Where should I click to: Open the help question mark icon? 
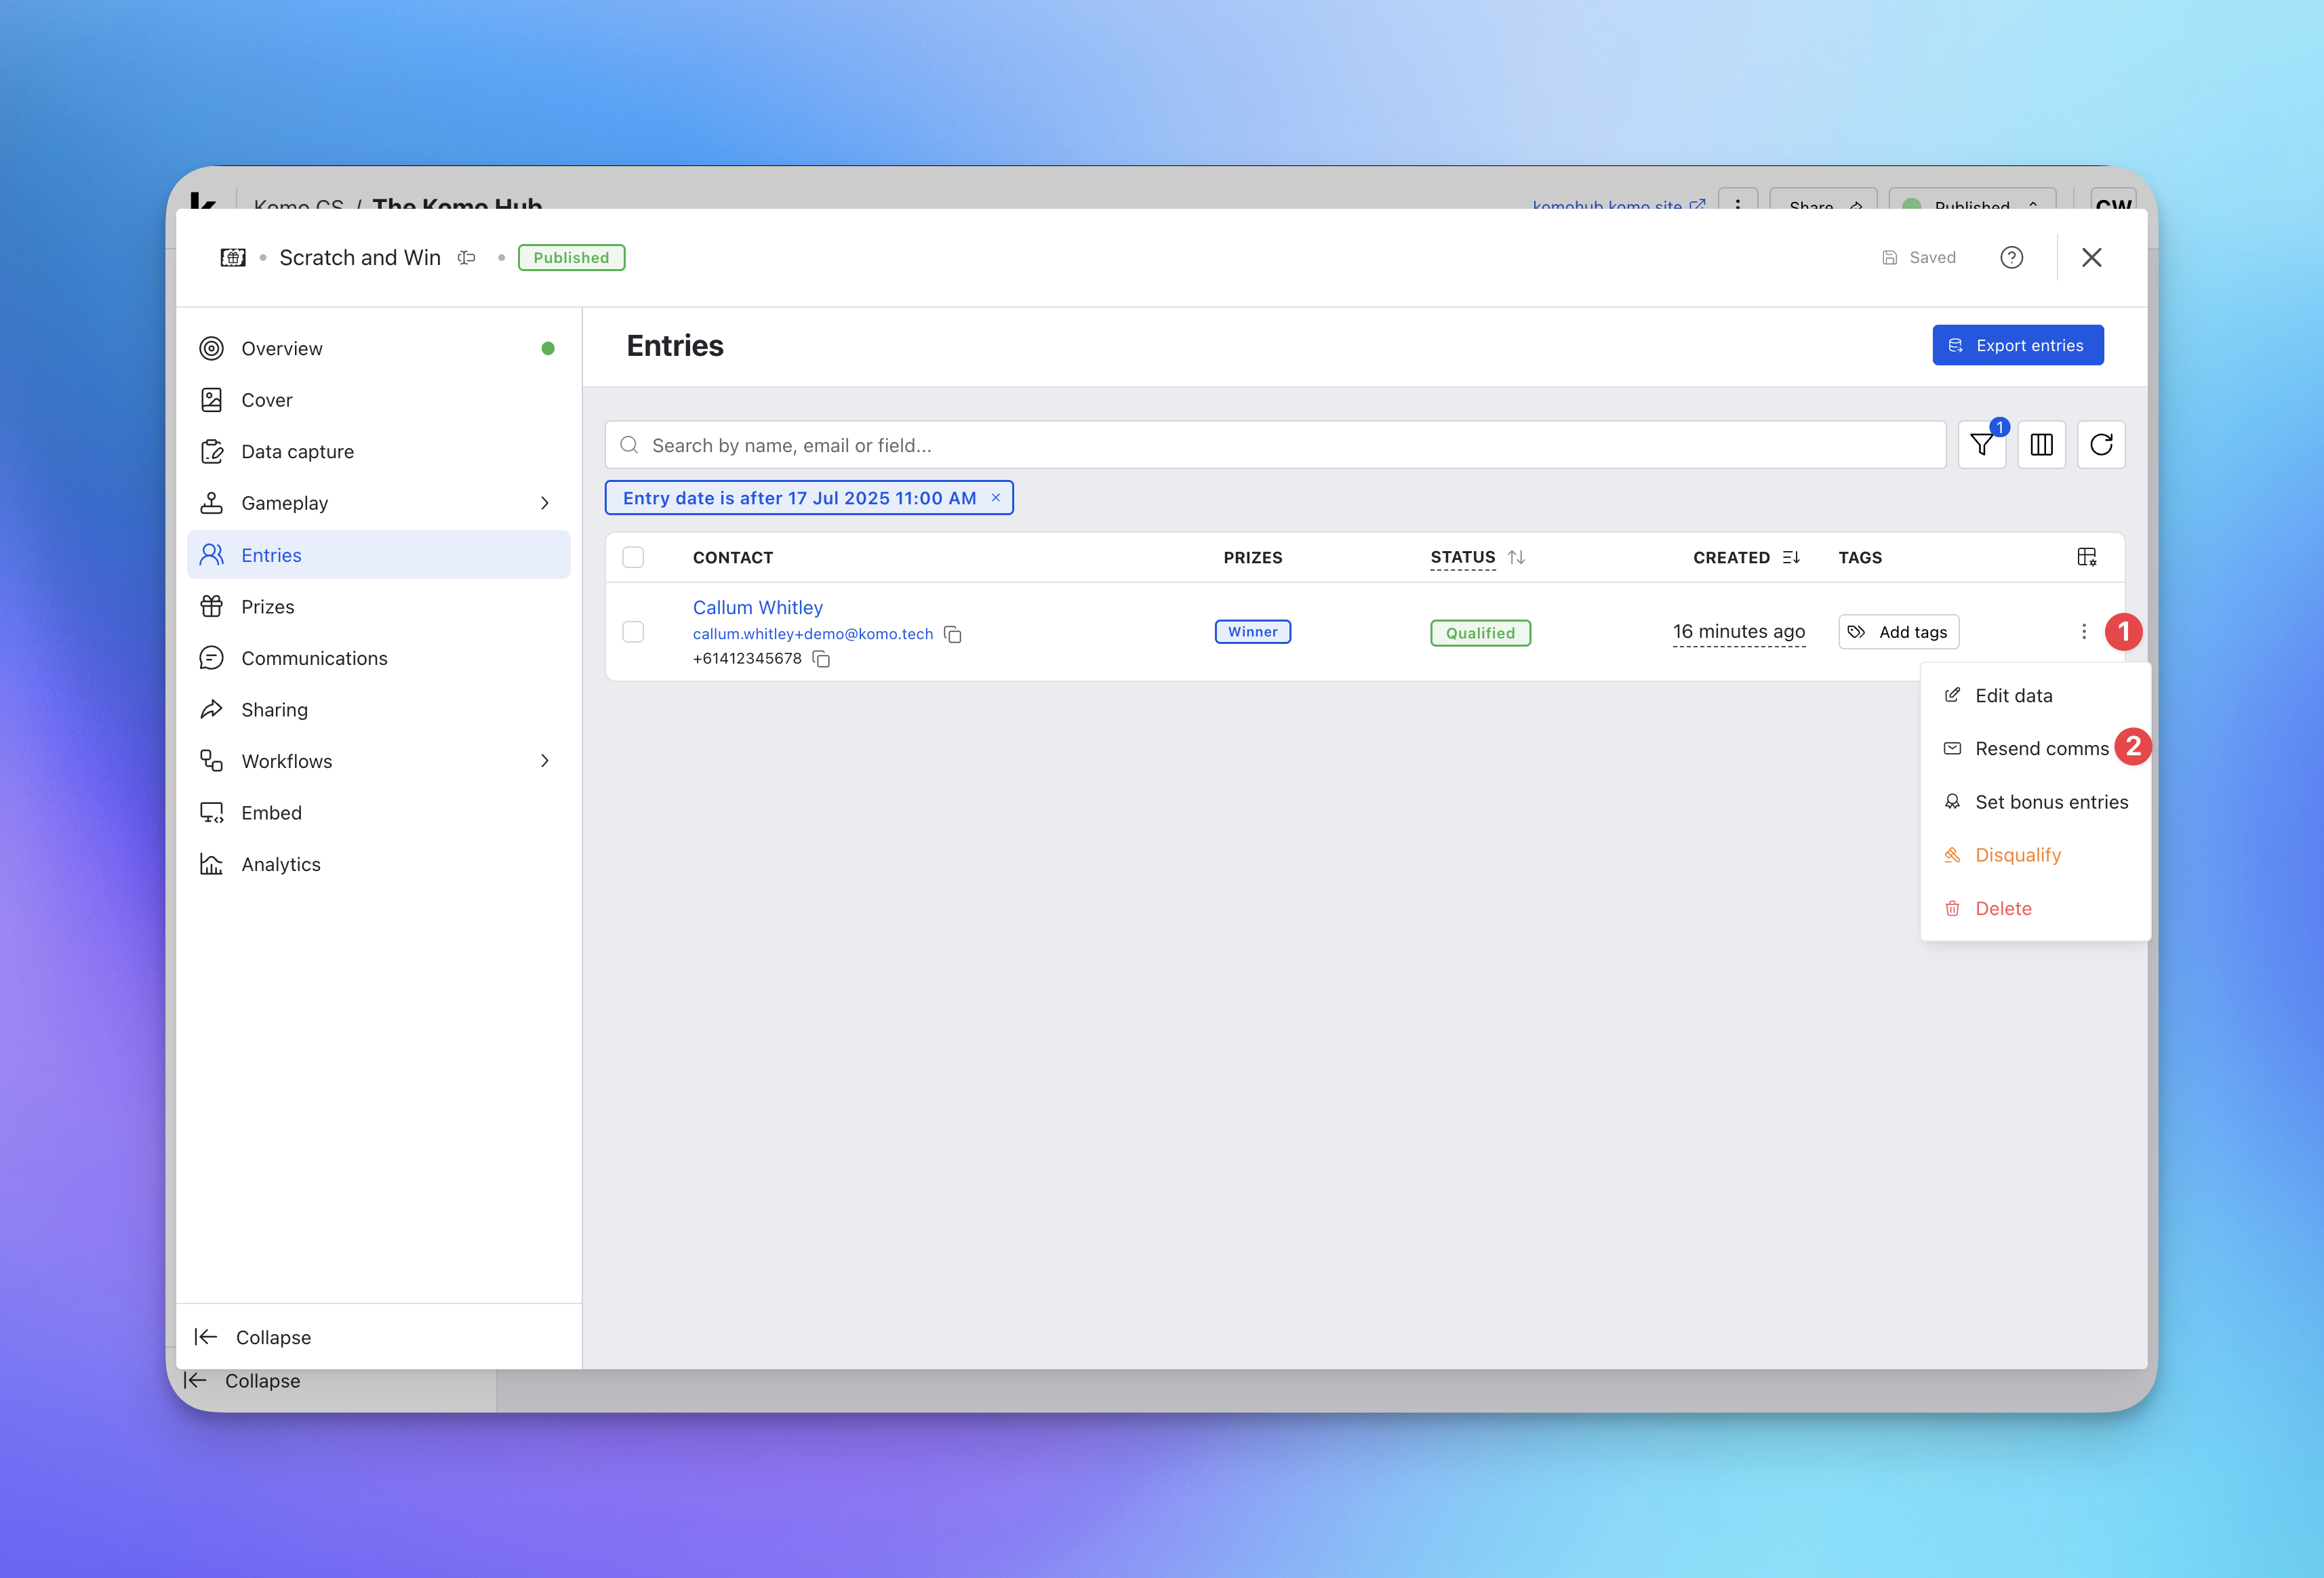tap(2011, 258)
